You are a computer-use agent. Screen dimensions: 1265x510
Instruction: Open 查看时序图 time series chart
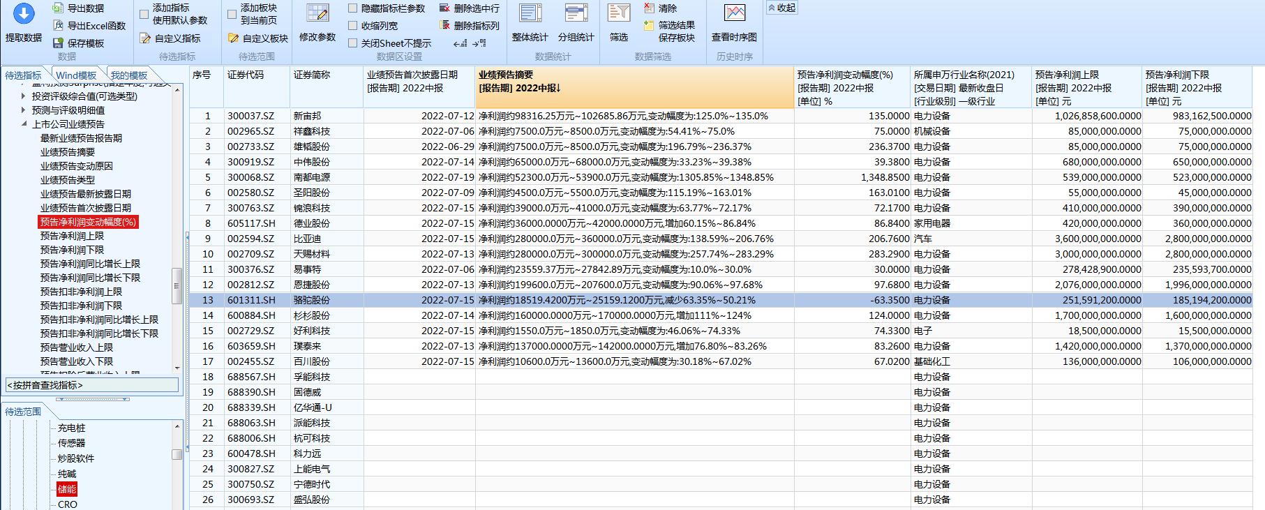(x=734, y=22)
